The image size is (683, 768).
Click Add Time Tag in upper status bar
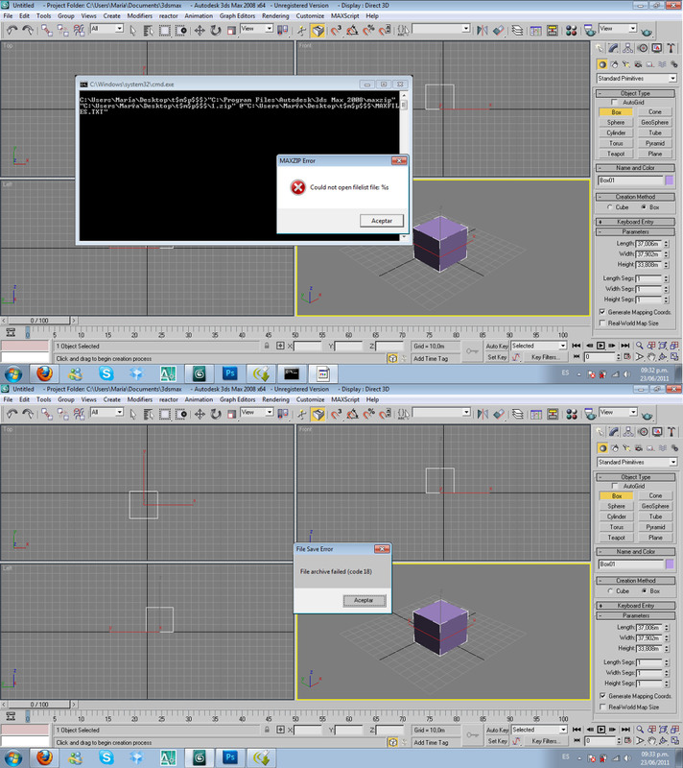click(431, 358)
